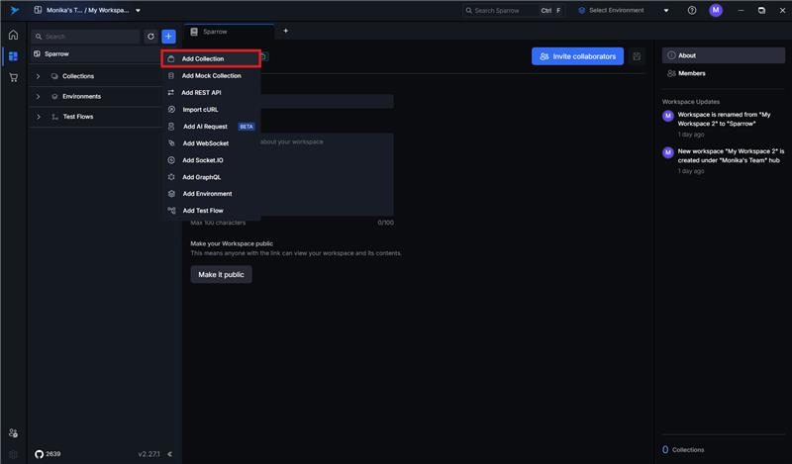Open the Members section in right panel
Image resolution: width=792 pixels, height=464 pixels.
click(x=724, y=73)
